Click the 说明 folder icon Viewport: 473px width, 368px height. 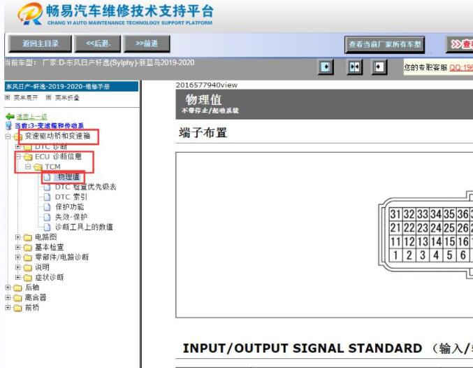pos(28,268)
